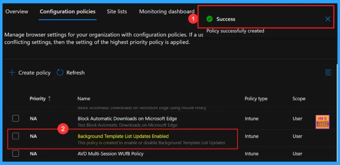Click the 'Policy successfully created' message text
Viewport: 340px width, 165px height.
point(235,31)
